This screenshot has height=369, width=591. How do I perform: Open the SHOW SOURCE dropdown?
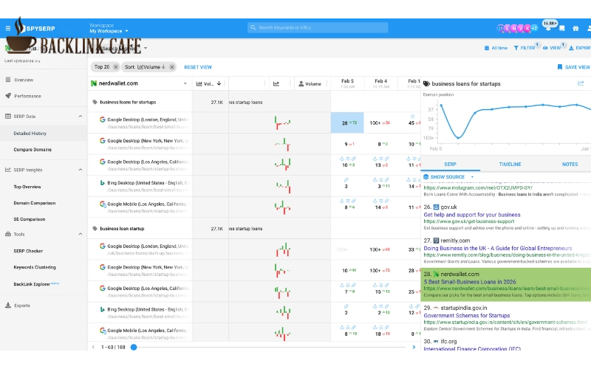(x=448, y=176)
